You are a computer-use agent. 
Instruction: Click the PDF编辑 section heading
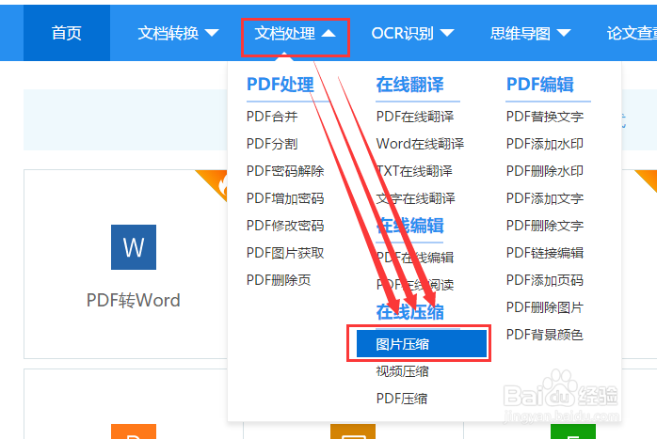(x=539, y=85)
